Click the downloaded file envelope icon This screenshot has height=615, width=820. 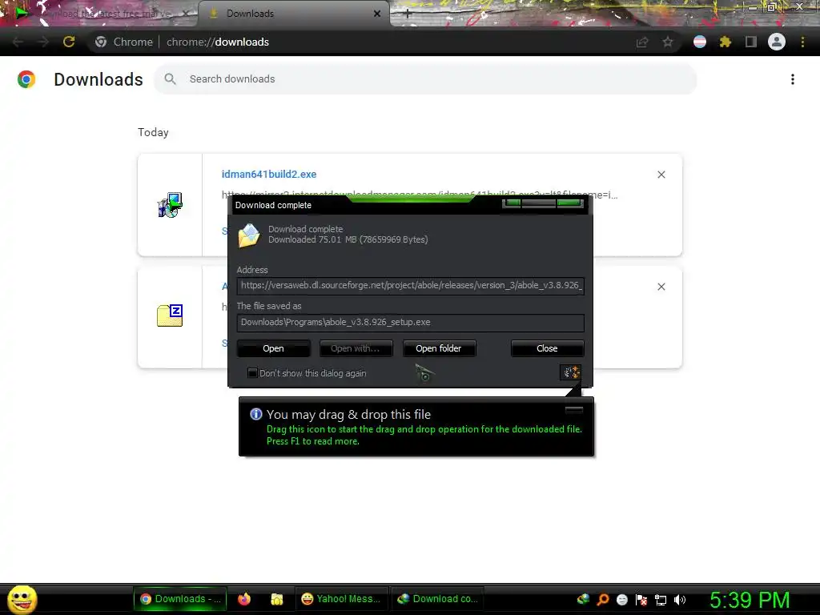[x=249, y=235]
